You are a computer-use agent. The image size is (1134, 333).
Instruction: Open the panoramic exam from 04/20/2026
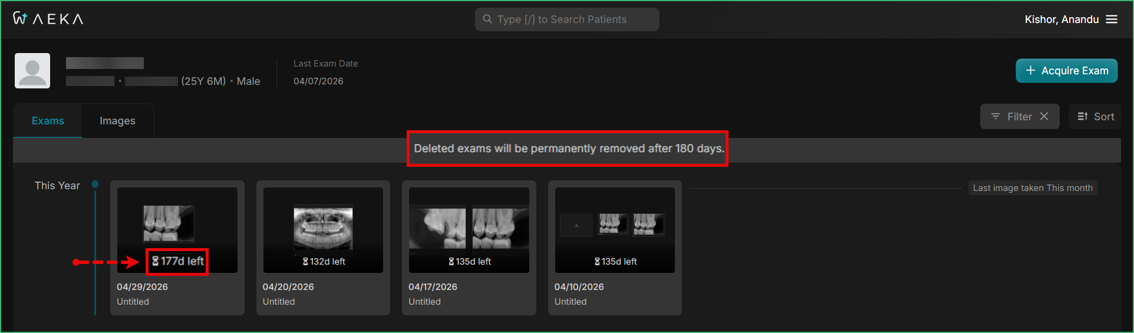(323, 230)
